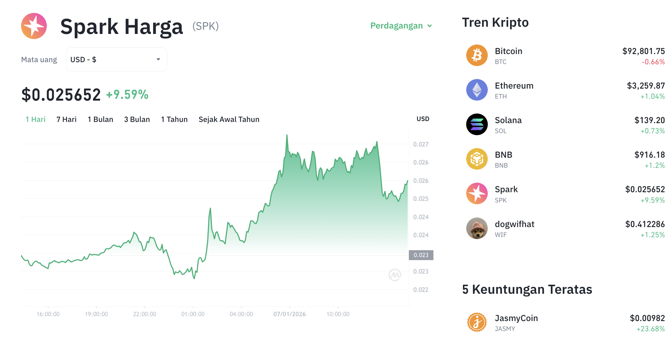This screenshot has height=340, width=670.
Task: Open the Mata uang dropdown arrow
Action: point(158,59)
